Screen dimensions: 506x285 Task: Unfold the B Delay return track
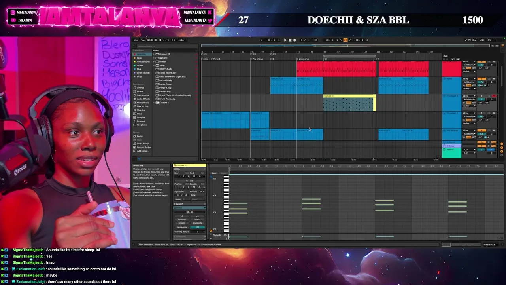click(x=444, y=146)
